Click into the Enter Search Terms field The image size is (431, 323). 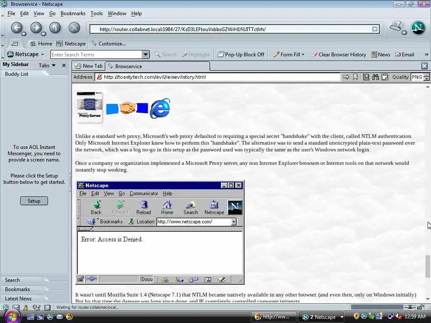point(96,54)
